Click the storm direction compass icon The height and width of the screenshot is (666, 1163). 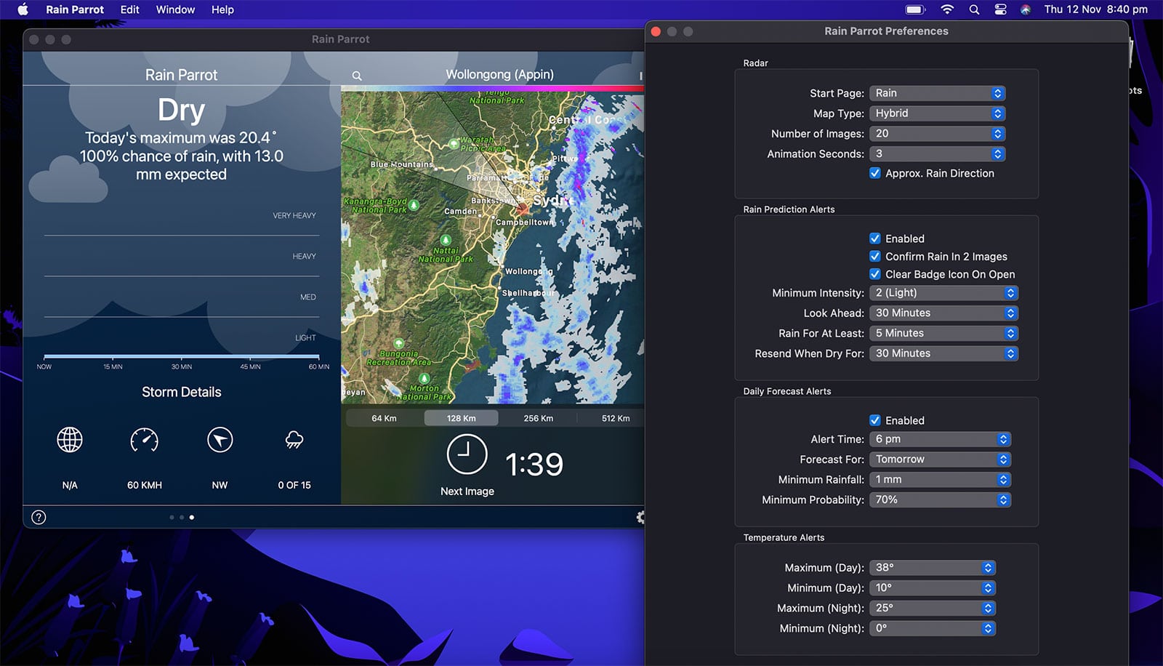[220, 440]
